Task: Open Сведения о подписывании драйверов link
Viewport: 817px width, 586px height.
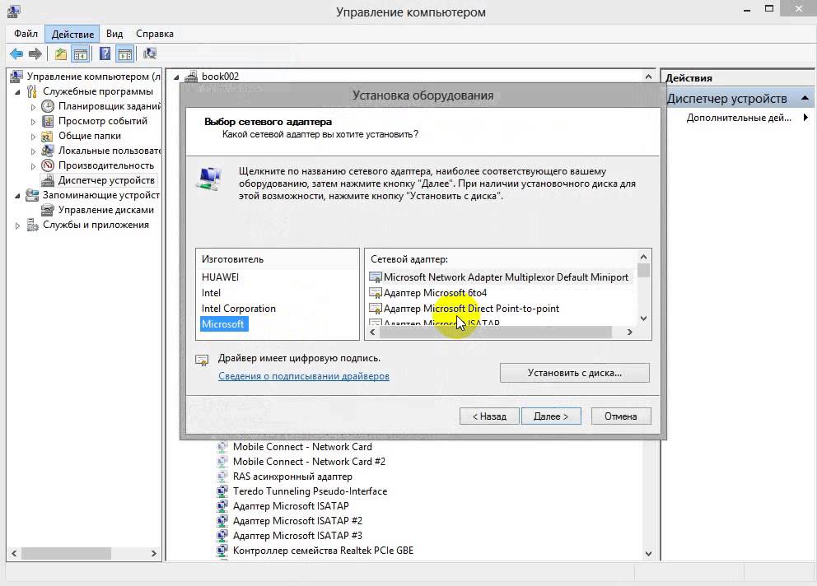Action: click(x=304, y=376)
